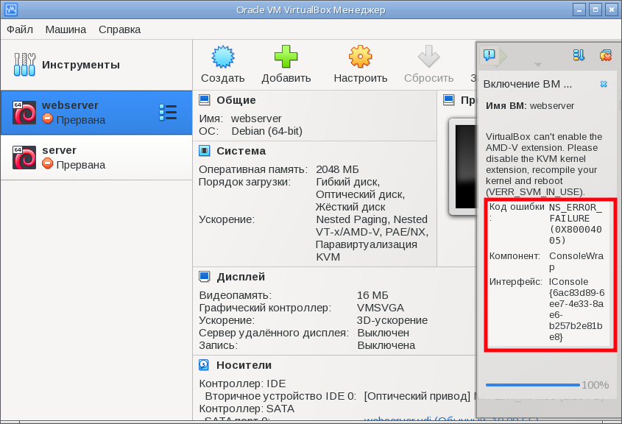Click the Запись: label
The height and width of the screenshot is (424, 622).
[218, 345]
